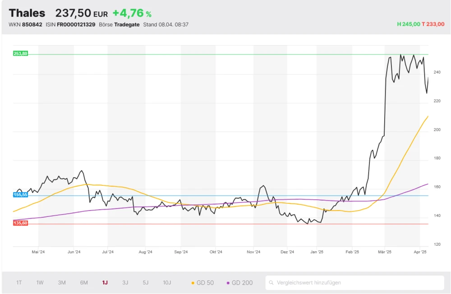Switch chart to the 1T time range
The height and width of the screenshot is (294, 451).
19,283
